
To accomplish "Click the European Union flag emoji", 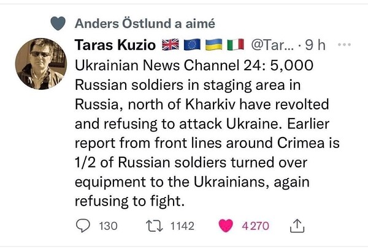I will click(x=193, y=45).
